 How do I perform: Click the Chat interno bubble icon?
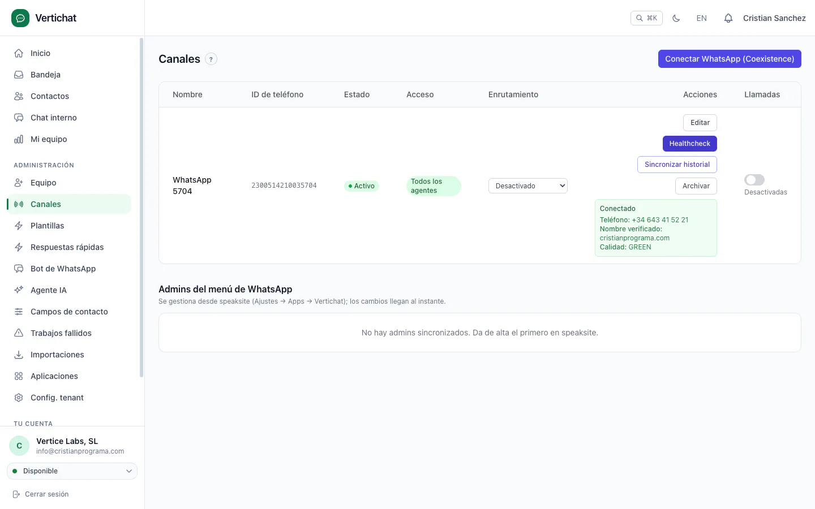[19, 118]
